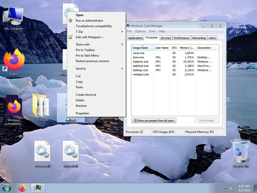Launch the Firefox desktop shortcut

[x=14, y=62]
